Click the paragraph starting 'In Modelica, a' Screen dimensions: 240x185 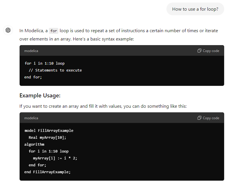pyautogui.click(x=119, y=35)
